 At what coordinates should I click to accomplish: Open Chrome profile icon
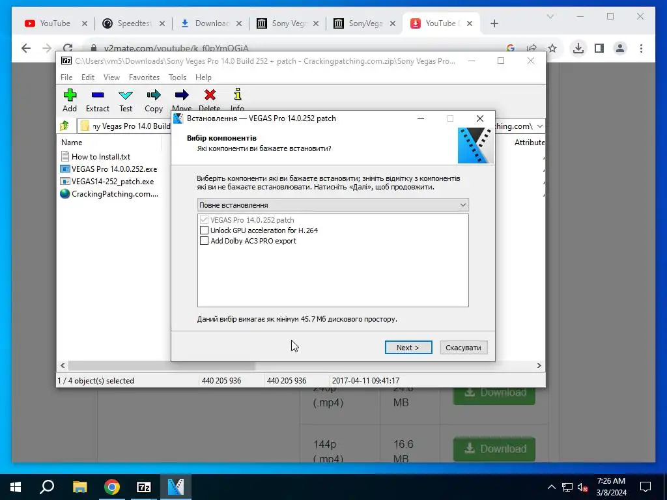[x=620, y=48]
